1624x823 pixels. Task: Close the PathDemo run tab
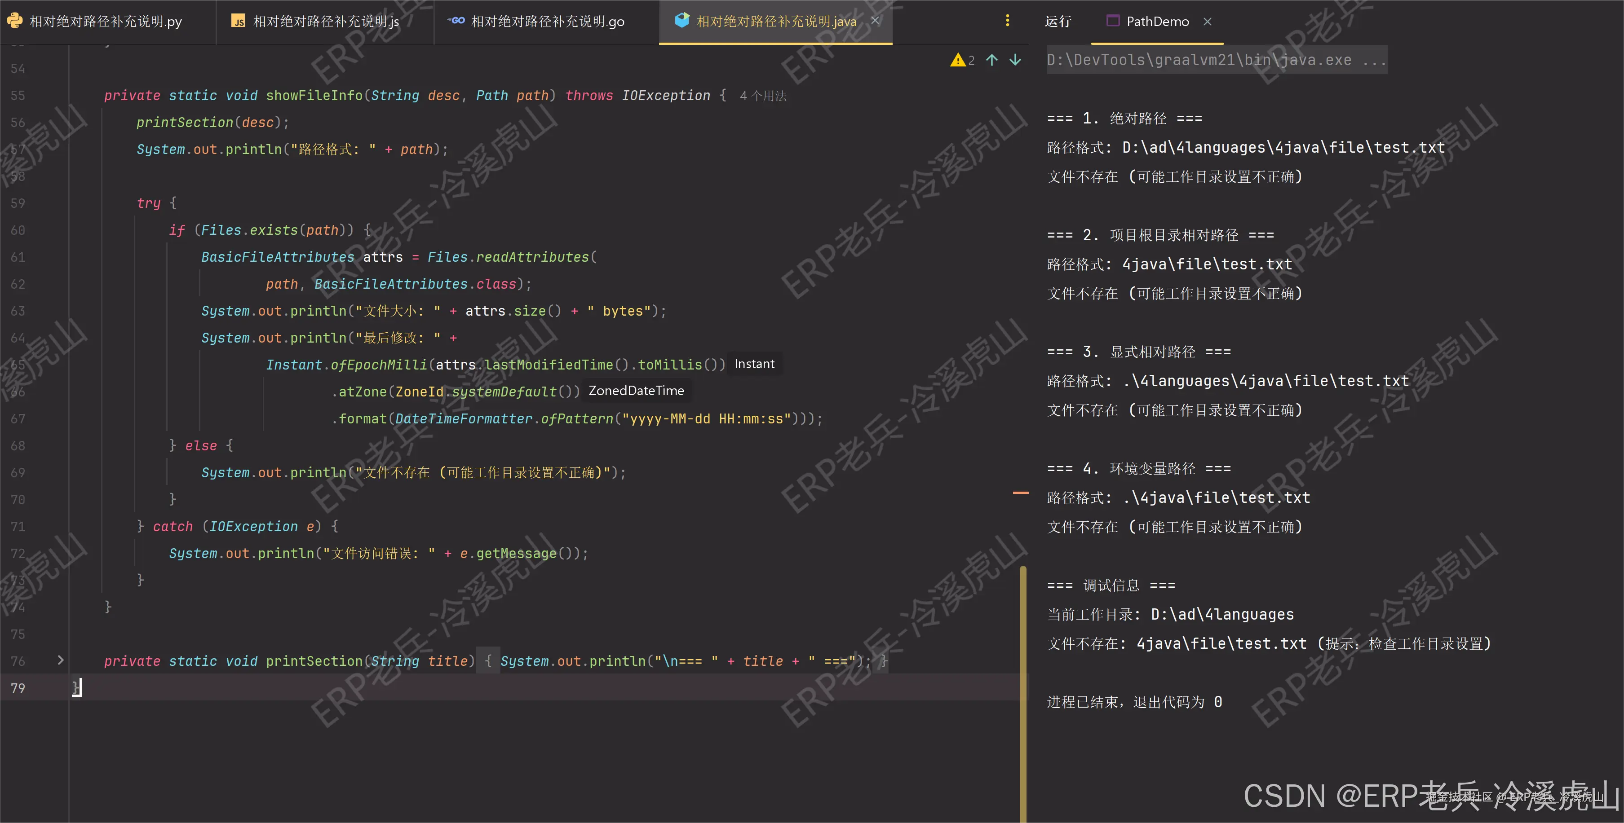click(x=1207, y=22)
